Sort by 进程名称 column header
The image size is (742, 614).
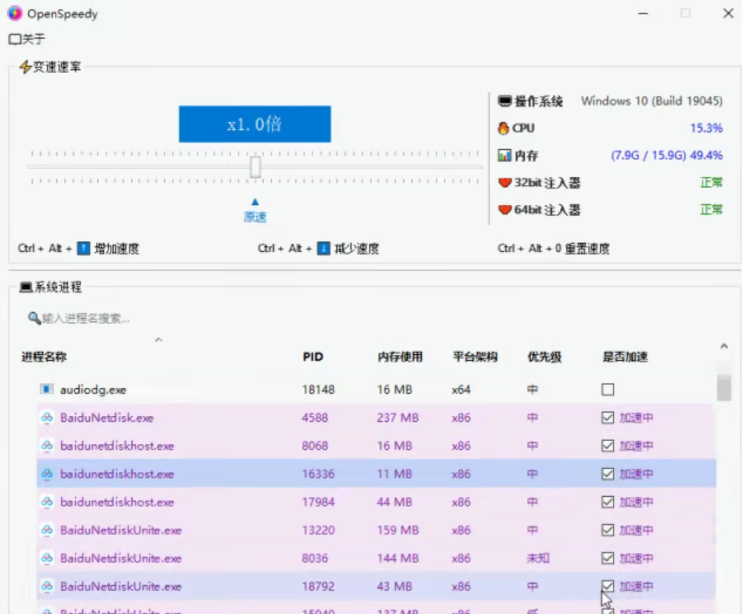[x=44, y=357]
